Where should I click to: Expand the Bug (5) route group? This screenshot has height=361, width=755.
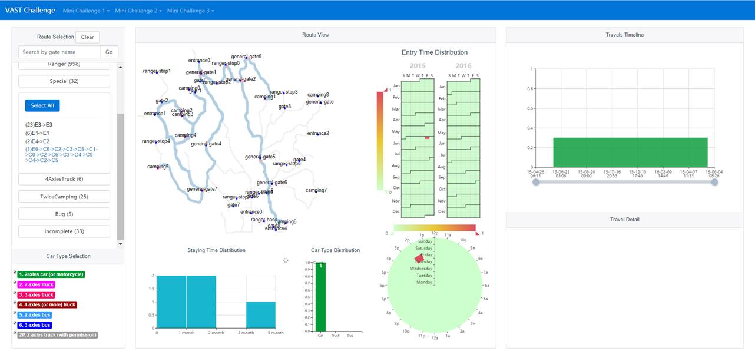click(x=64, y=214)
